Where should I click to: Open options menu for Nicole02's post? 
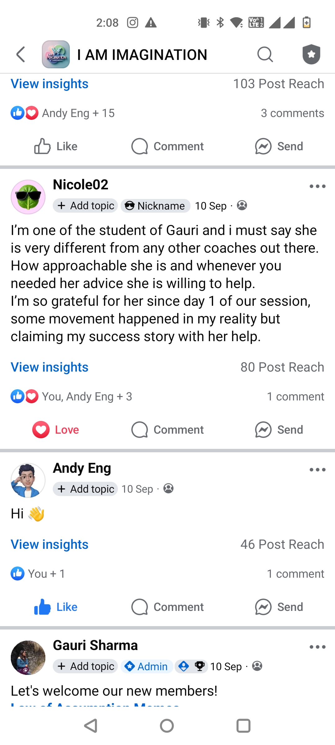pos(317,186)
